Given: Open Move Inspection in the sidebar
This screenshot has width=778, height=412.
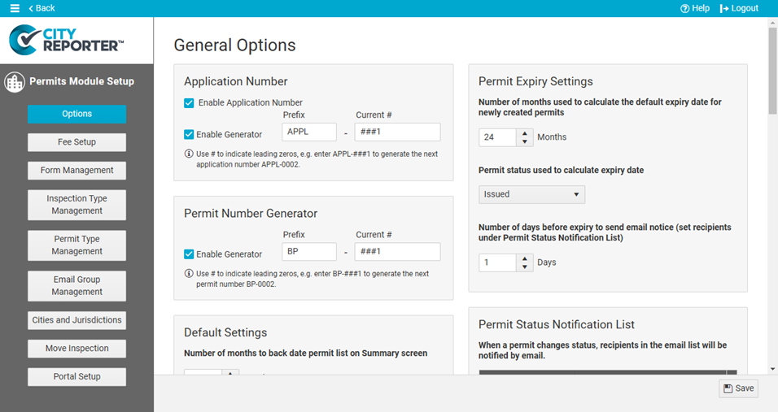Looking at the screenshot, I should pyautogui.click(x=77, y=349).
